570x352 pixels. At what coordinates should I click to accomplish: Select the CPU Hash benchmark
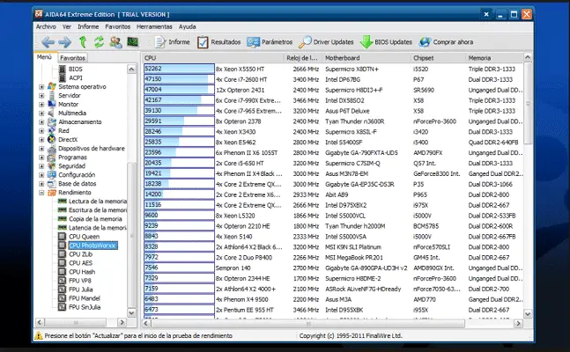(x=82, y=272)
